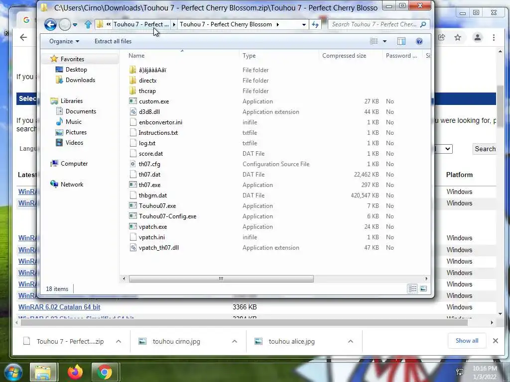Expand options for Touhou 7 zip download
The height and width of the screenshot is (382, 510).
pos(119,341)
